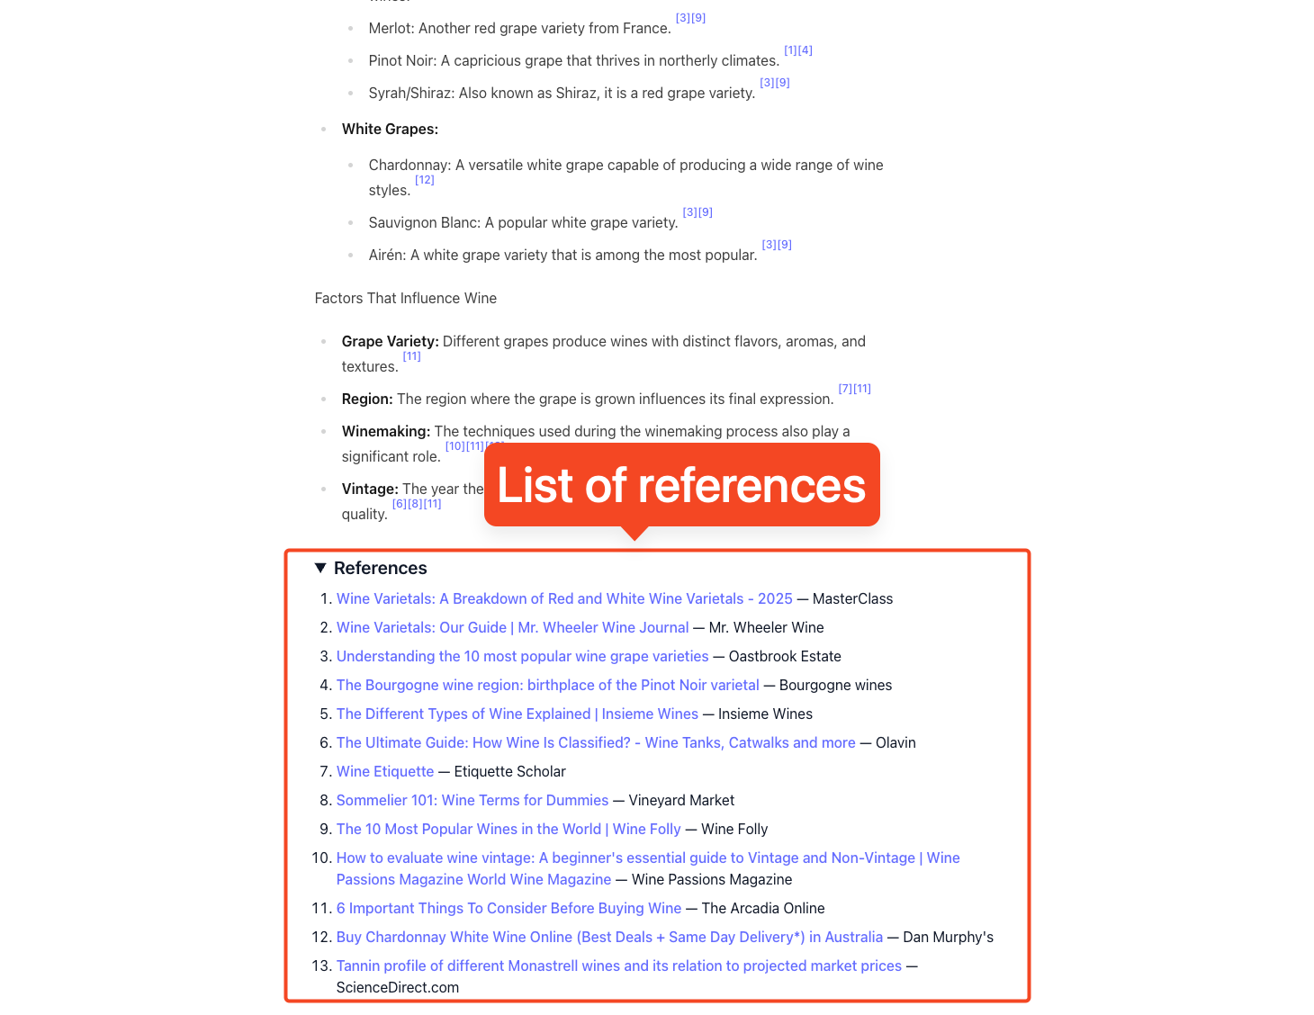Click citation [9] after the Sauvignon Blanc line
Screen dimensions: 1314x1015
click(706, 212)
